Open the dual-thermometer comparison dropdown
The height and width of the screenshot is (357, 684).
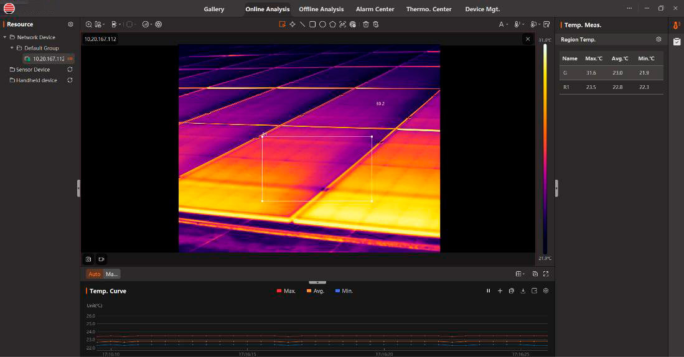coord(535,24)
